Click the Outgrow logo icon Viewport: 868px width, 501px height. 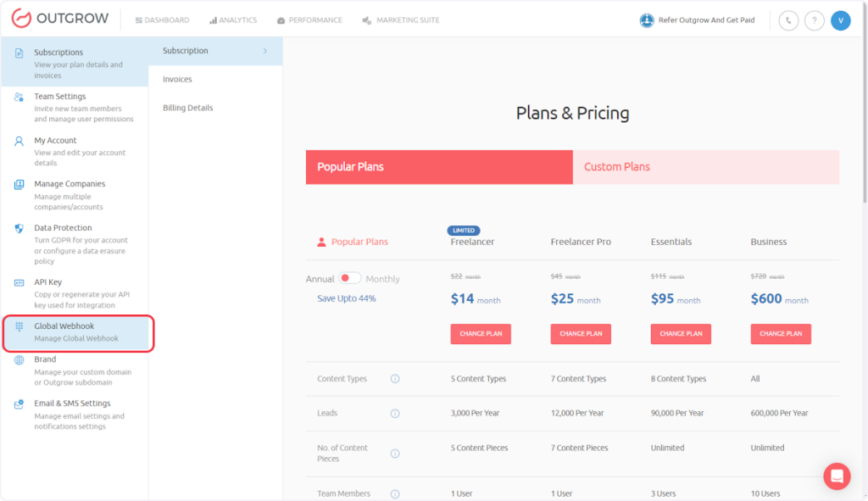point(20,19)
